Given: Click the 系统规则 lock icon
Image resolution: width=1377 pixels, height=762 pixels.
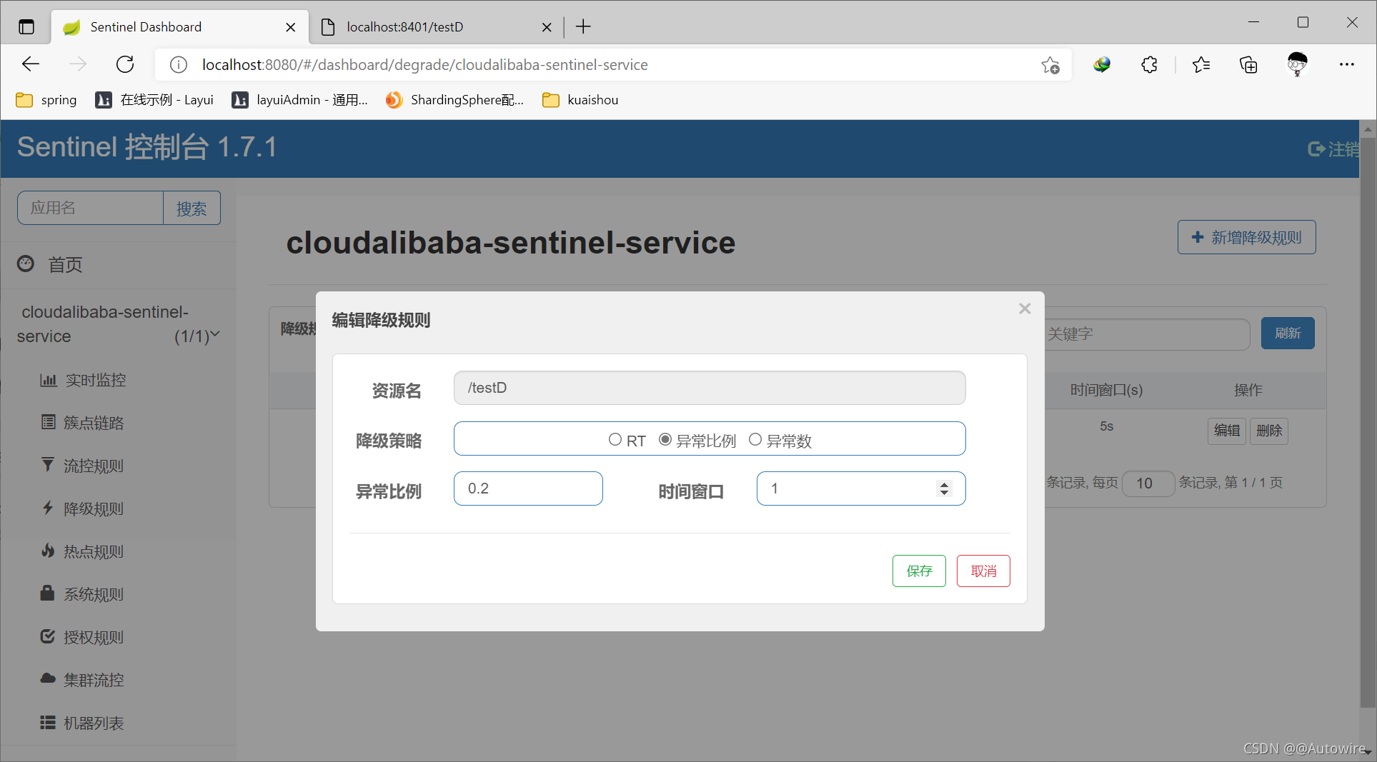Looking at the screenshot, I should pos(48,593).
